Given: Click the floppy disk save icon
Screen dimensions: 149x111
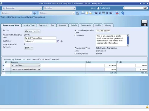Looking at the screenshot, I should pyautogui.click(x=144, y=23).
